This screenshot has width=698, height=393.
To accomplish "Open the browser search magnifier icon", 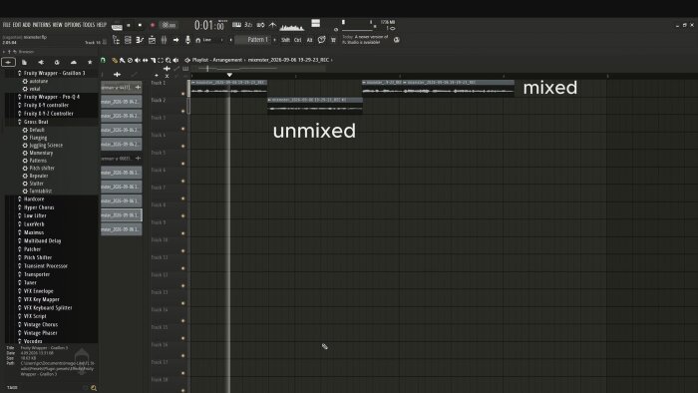I will [94, 388].
